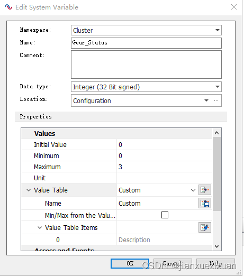244x276 pixels.
Task: Collapse the Value Table tree row
Action: pyautogui.click(x=29, y=190)
